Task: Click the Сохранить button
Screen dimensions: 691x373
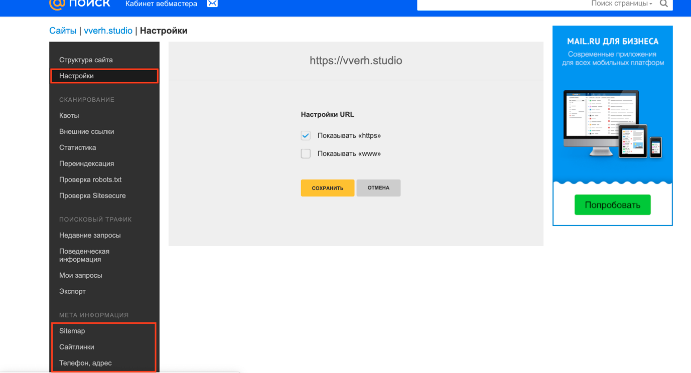Action: coord(328,188)
